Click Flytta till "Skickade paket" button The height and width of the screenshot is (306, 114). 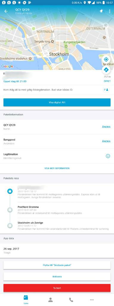point(57,265)
